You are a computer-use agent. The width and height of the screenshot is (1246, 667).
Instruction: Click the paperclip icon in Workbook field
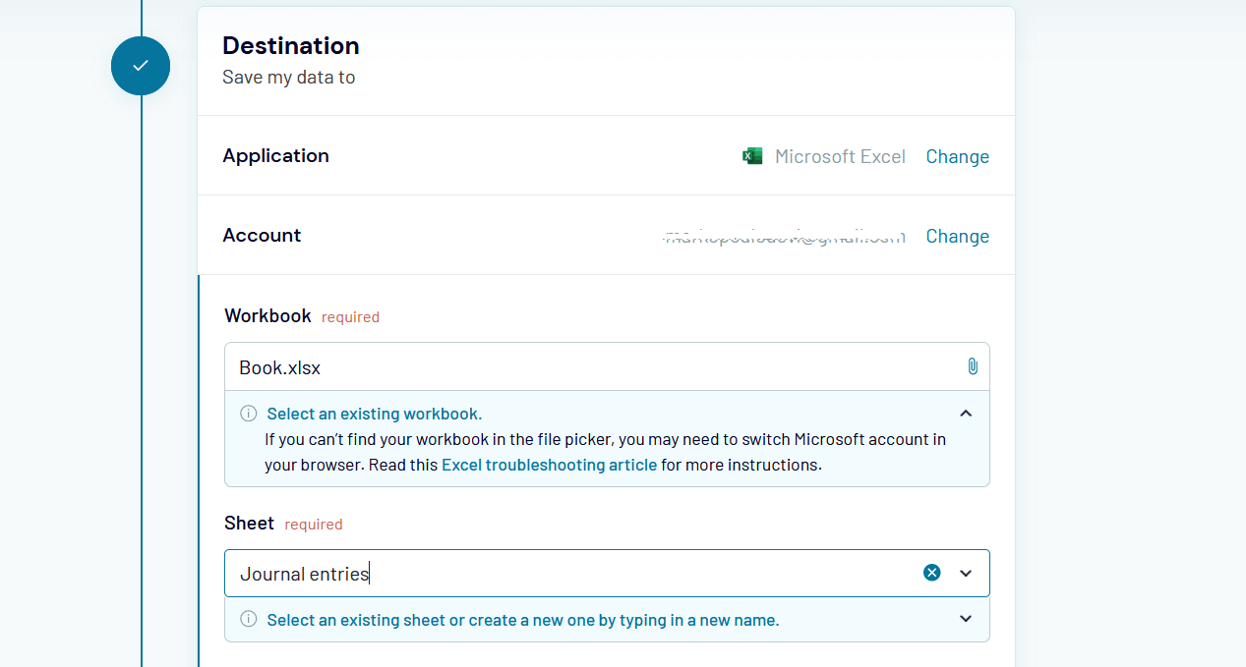[972, 366]
